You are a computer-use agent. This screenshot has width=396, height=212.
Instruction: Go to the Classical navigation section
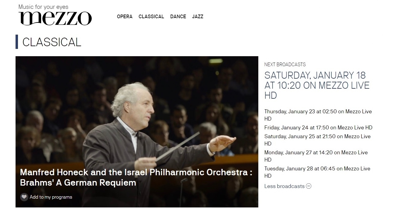pyautogui.click(x=151, y=17)
